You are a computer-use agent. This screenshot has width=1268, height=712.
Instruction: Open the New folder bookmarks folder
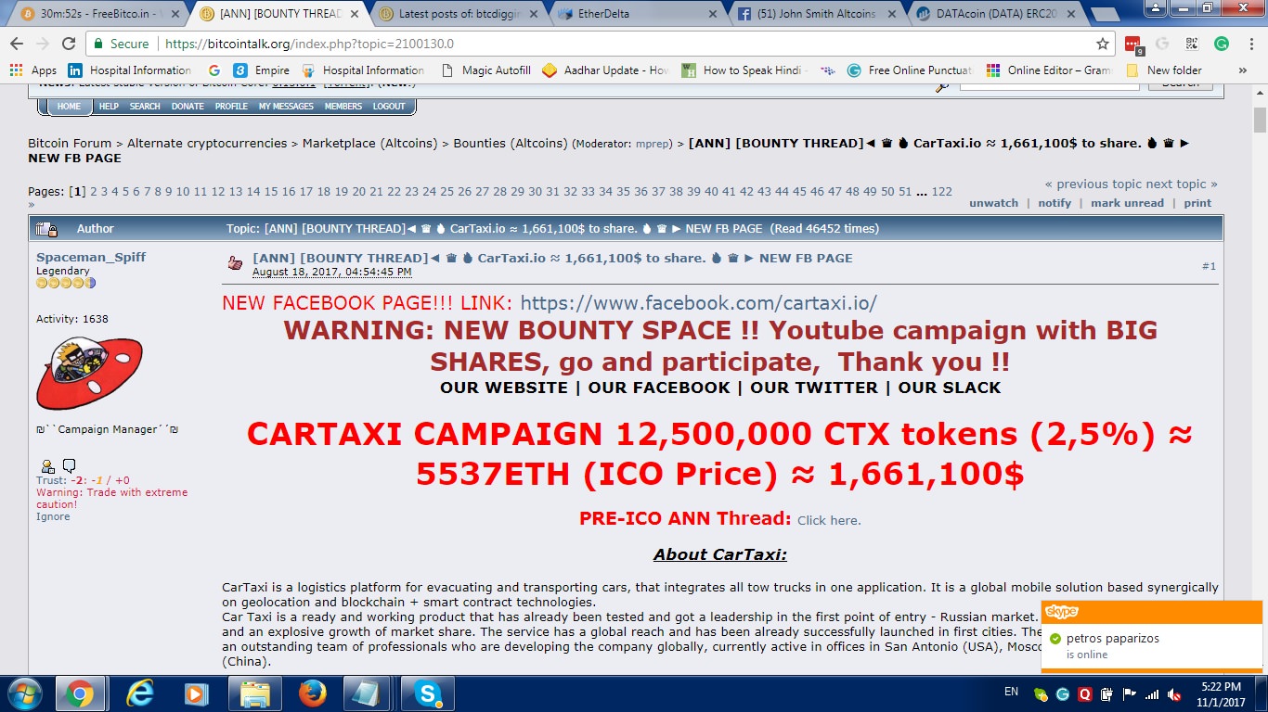click(1164, 70)
